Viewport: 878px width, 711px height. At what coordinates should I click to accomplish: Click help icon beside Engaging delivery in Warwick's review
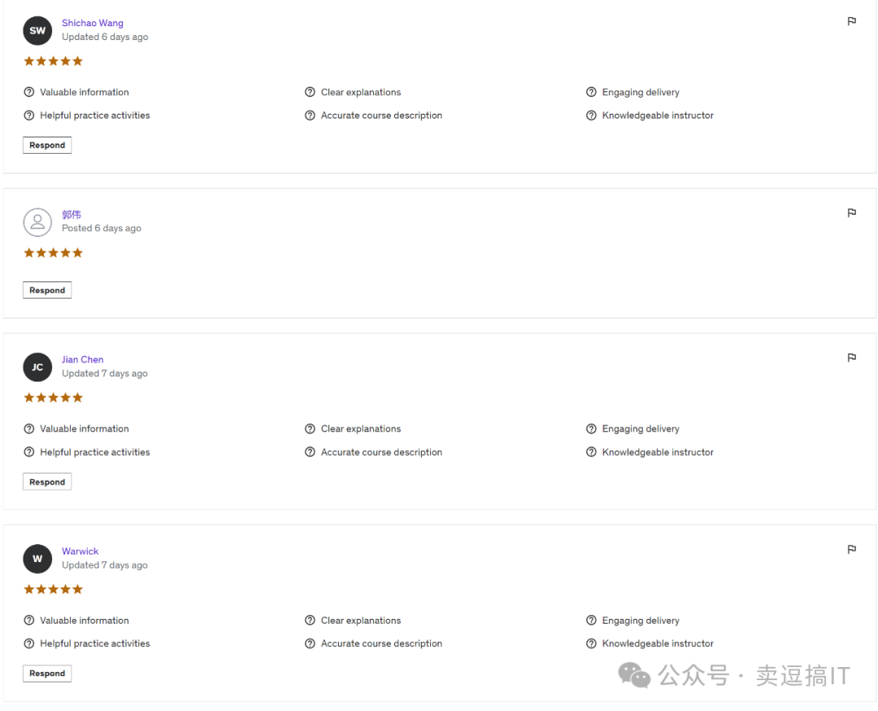tap(591, 620)
